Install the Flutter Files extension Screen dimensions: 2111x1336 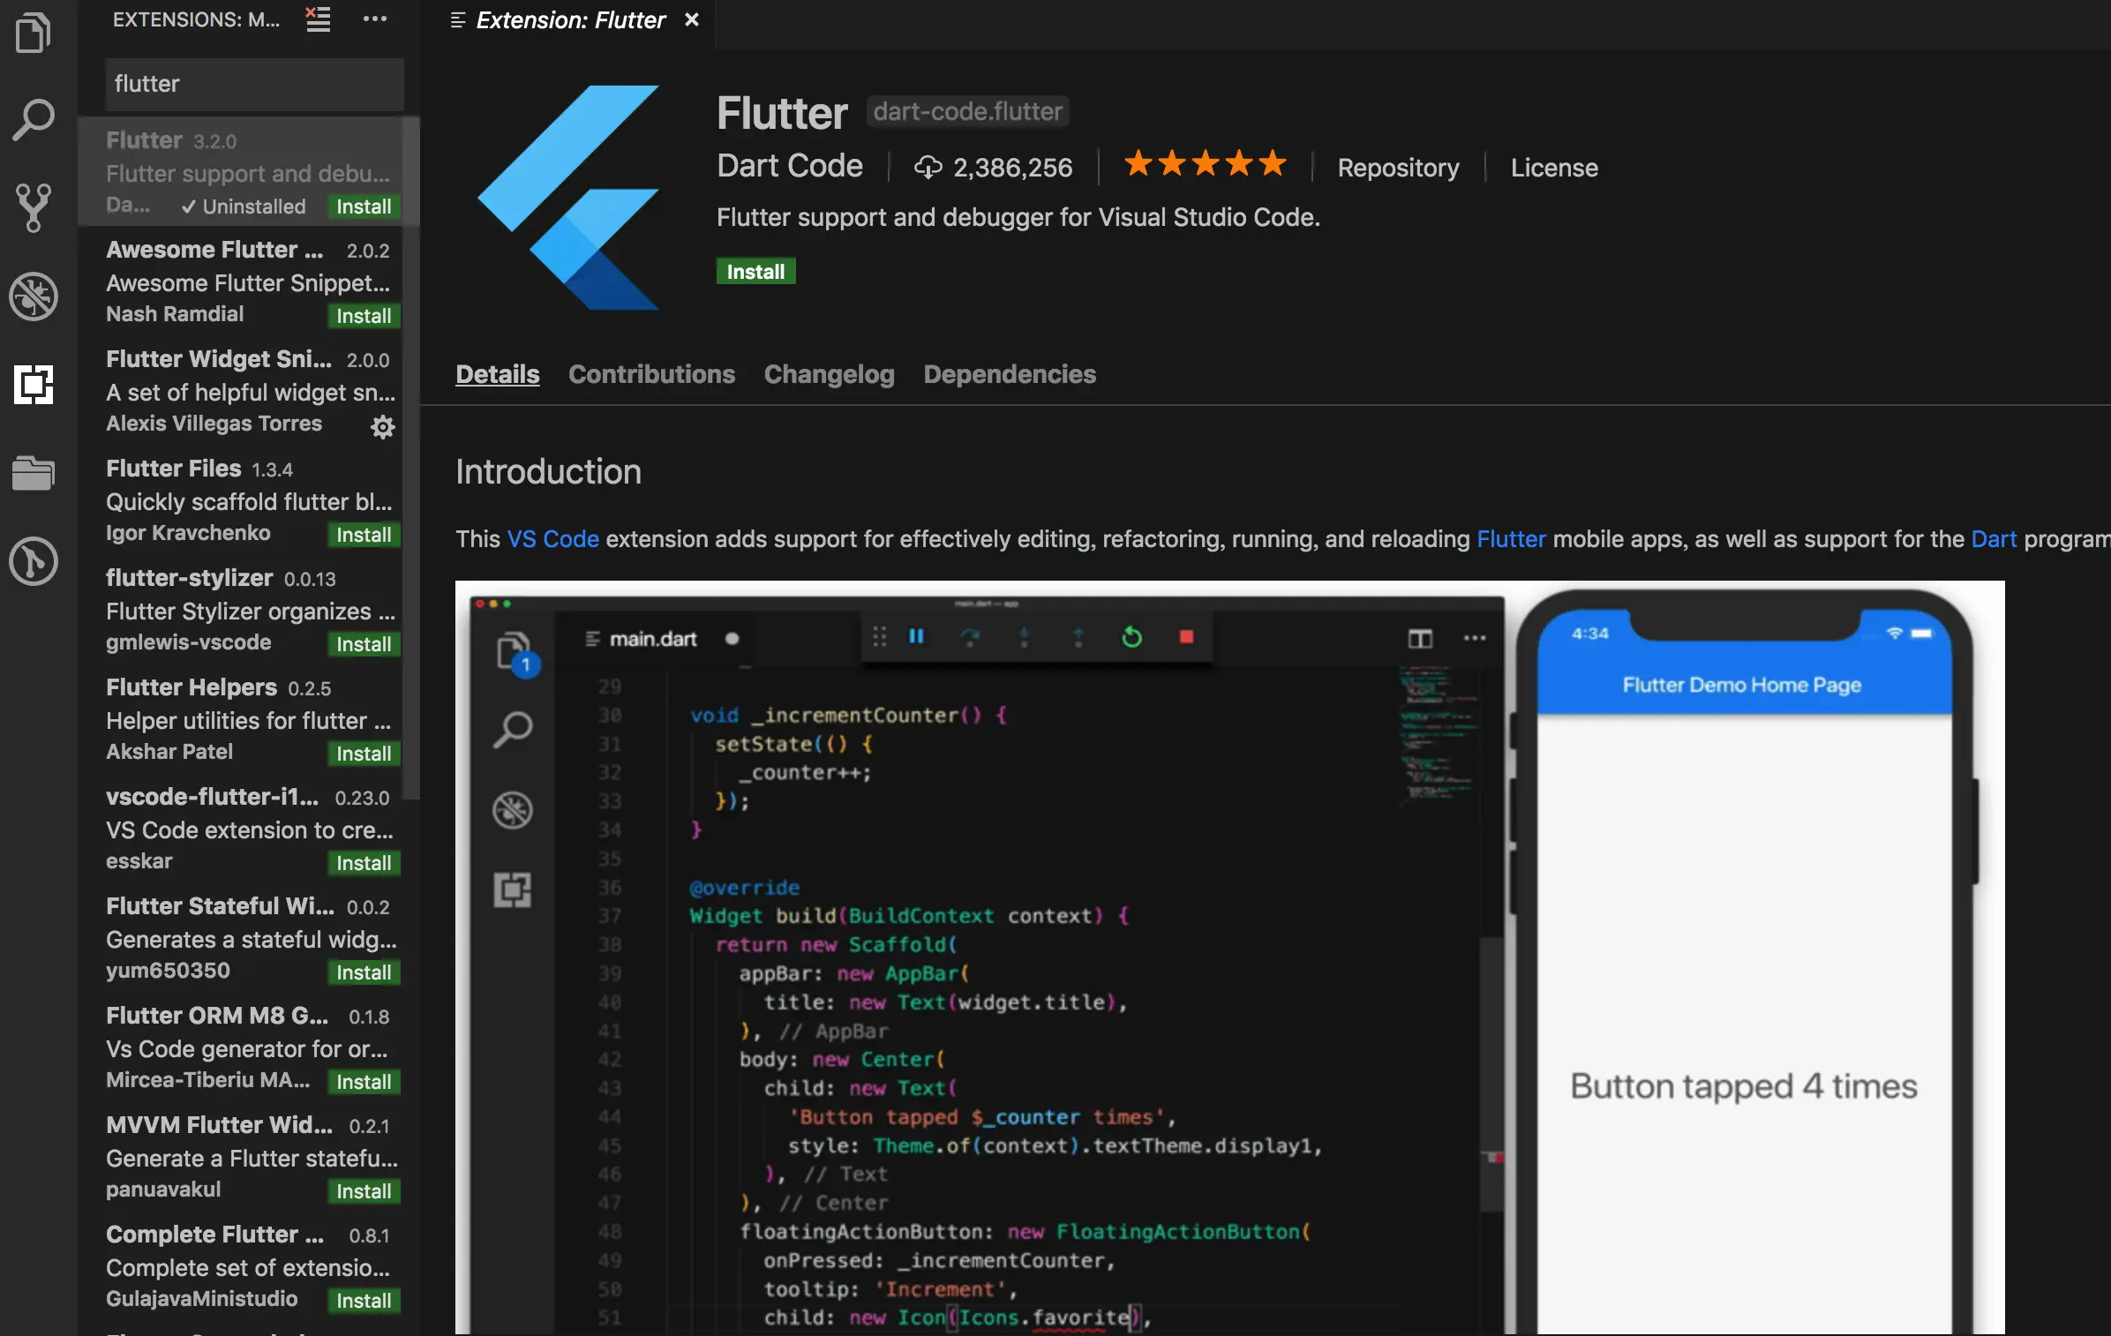click(363, 535)
